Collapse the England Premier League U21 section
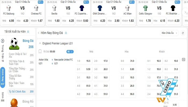Image resolution: width=188 pixels, height=107 pixels. point(40,43)
